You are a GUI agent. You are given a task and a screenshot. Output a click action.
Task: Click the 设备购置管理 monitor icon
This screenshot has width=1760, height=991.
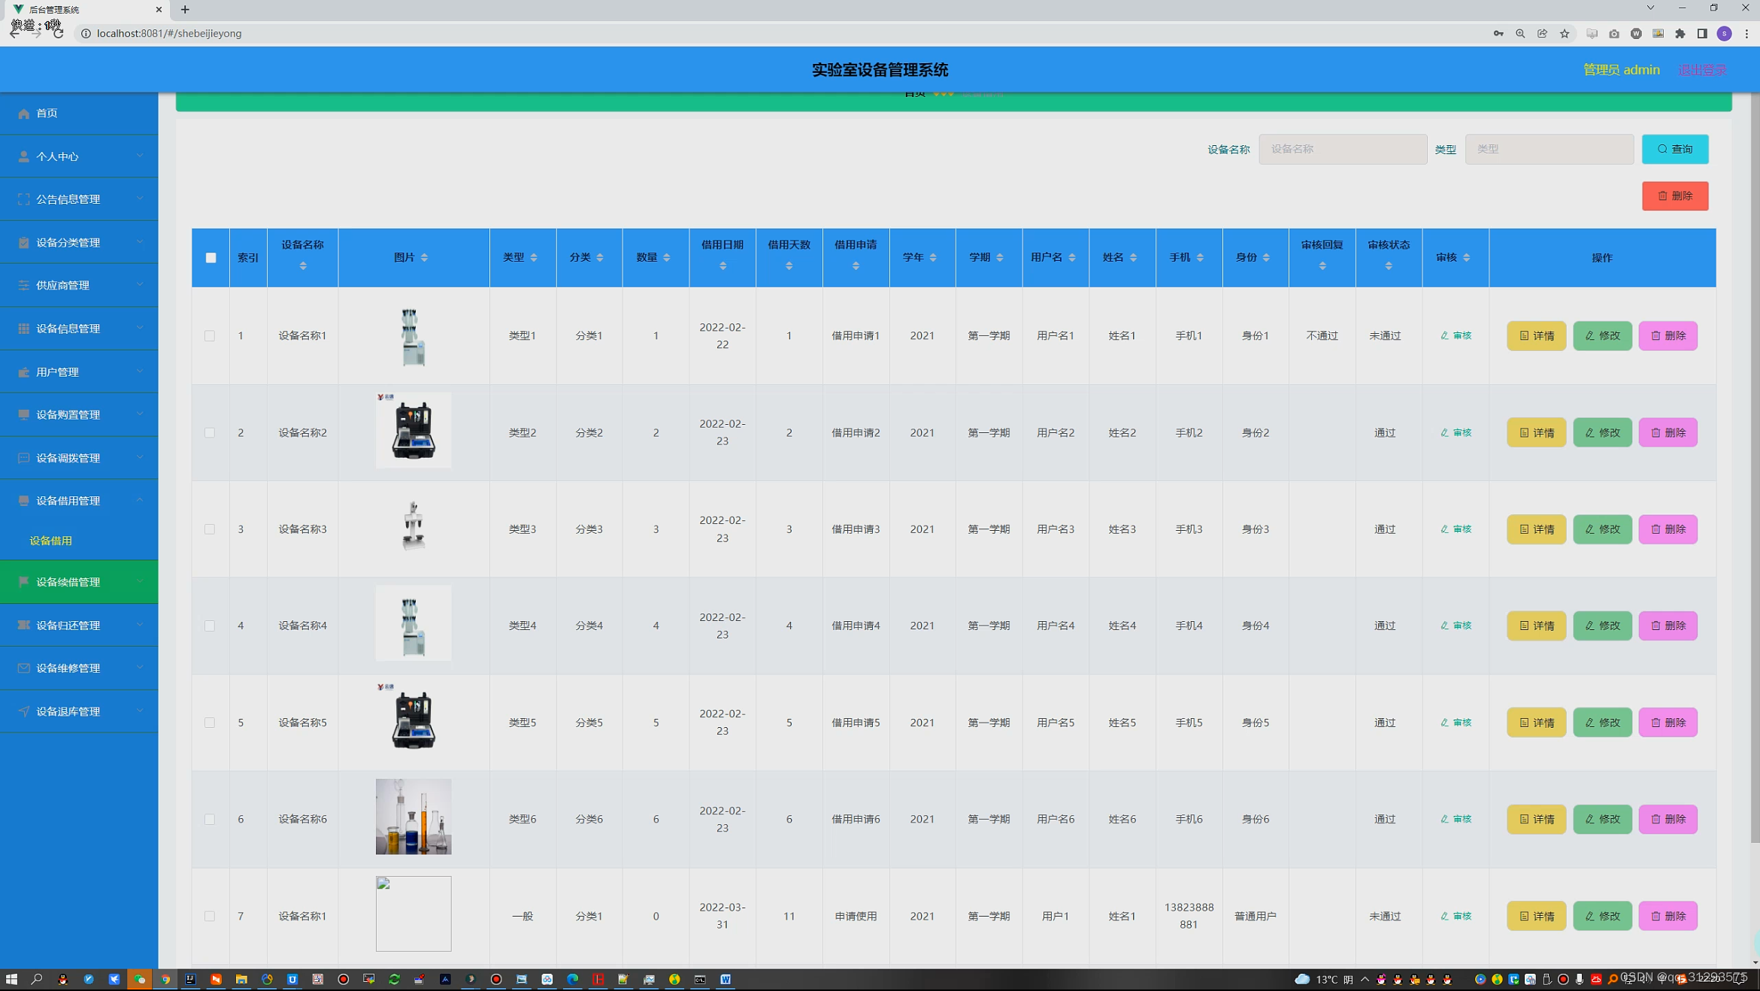[23, 415]
